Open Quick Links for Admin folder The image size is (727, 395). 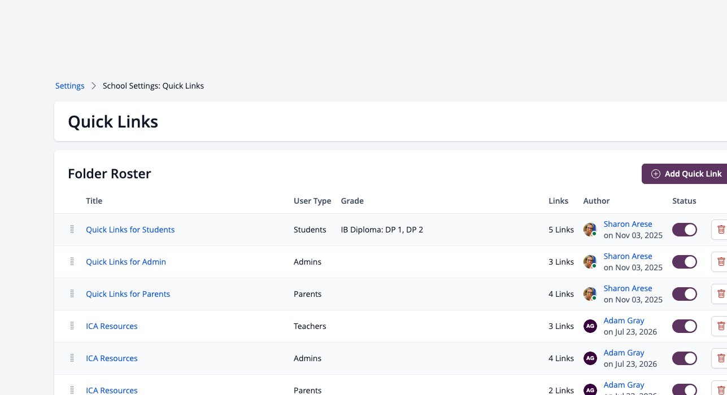point(126,262)
